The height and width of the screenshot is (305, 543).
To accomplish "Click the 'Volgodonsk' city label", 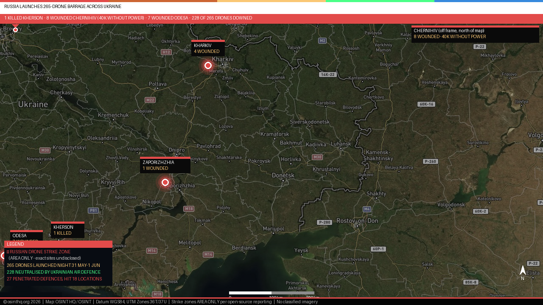I will [451, 205].
